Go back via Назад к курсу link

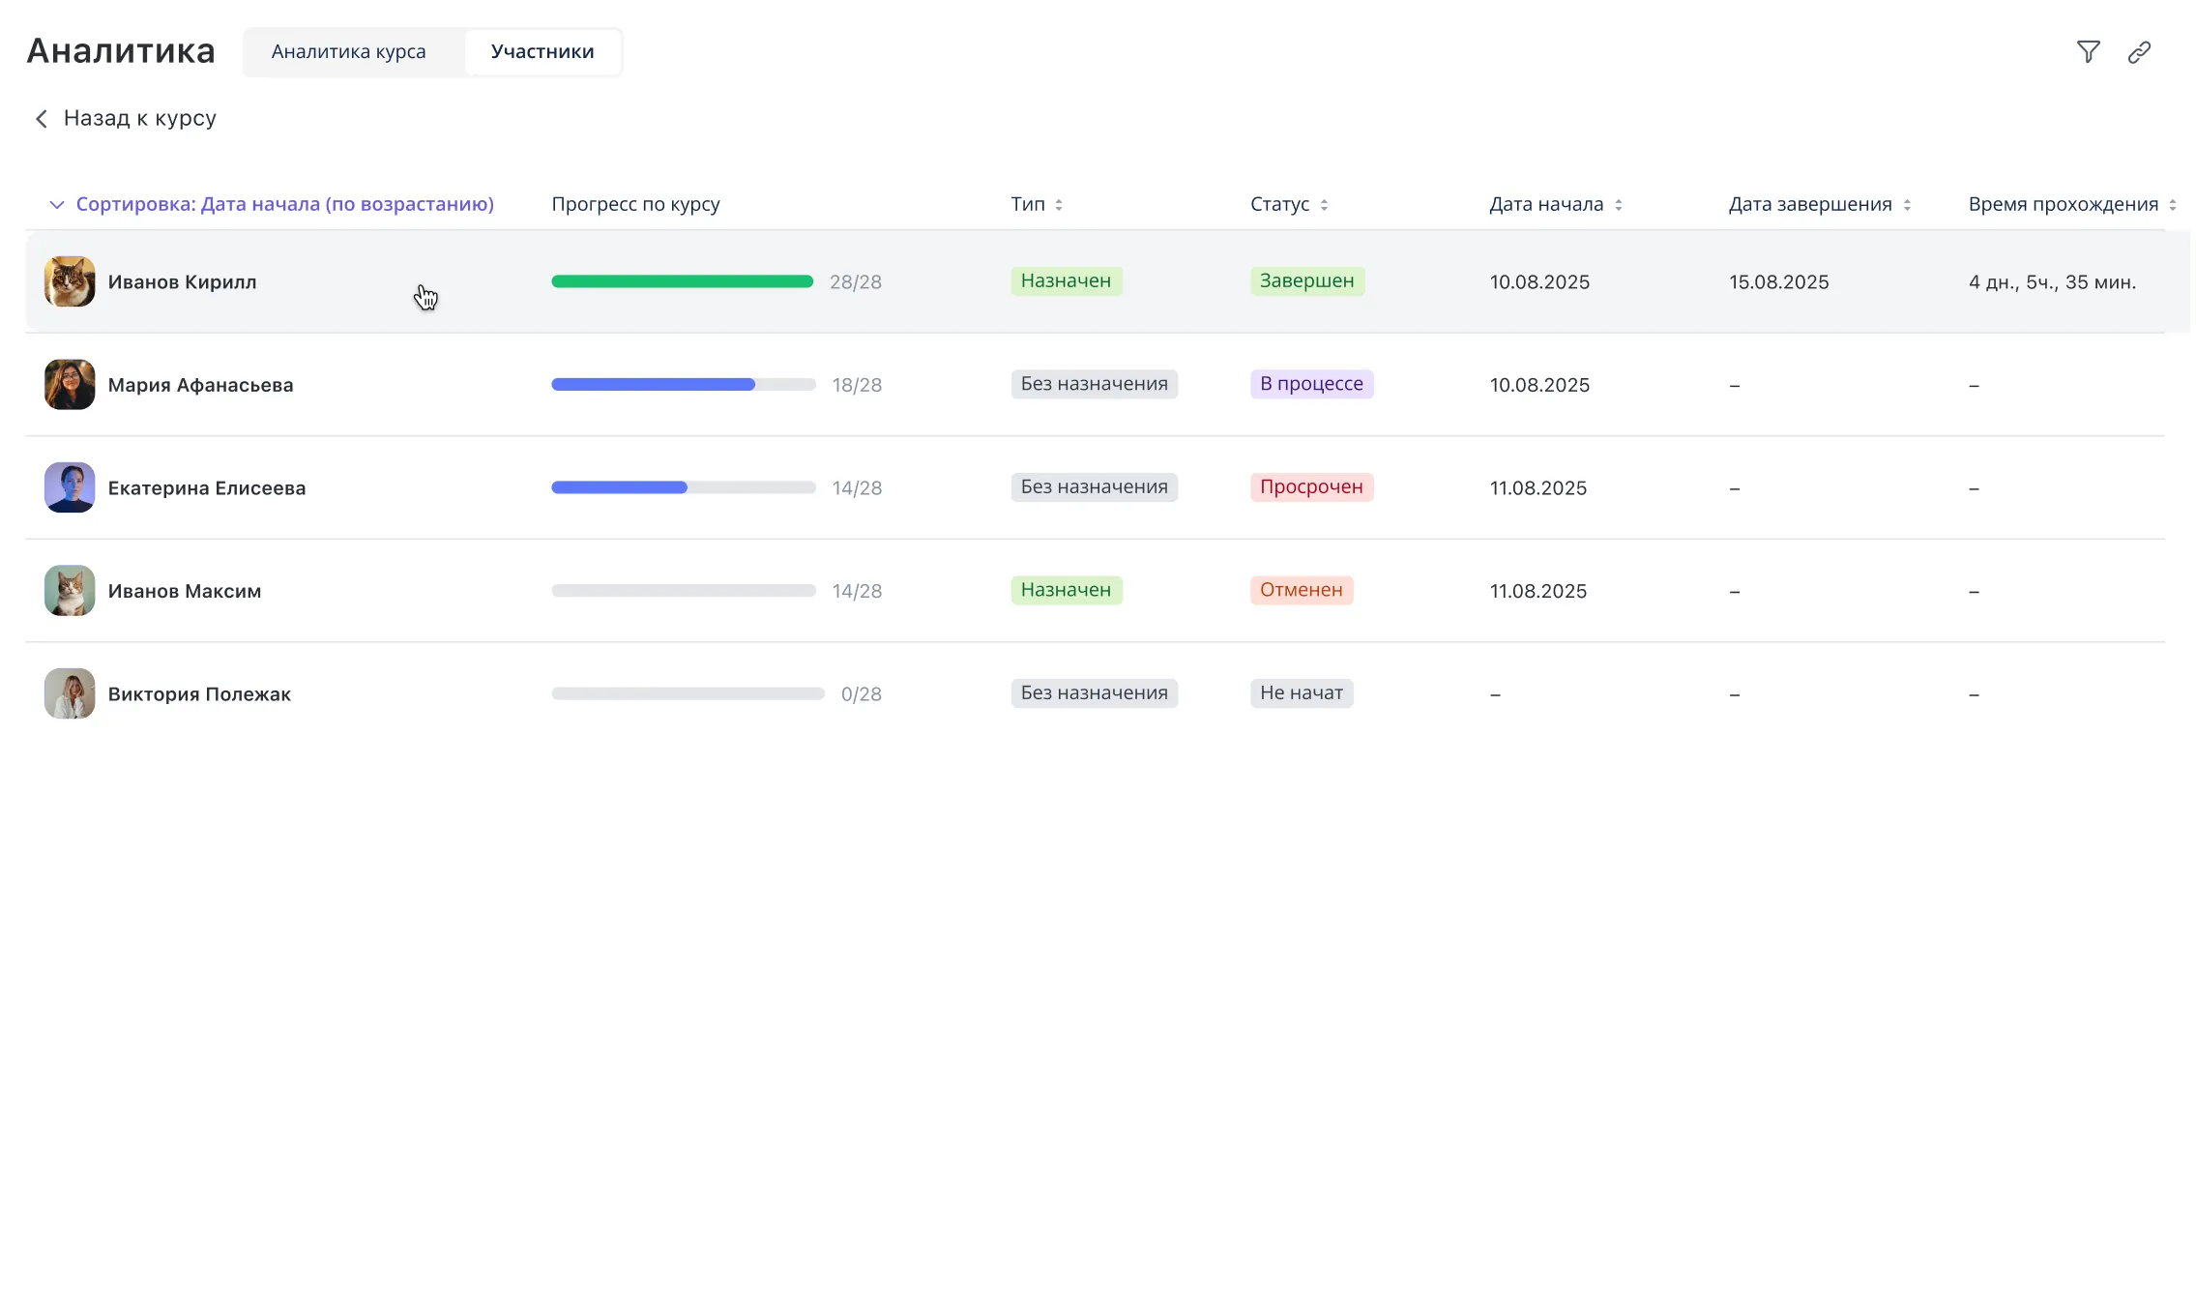tap(139, 119)
